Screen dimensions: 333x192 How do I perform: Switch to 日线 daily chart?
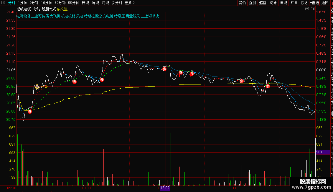point(85,3)
